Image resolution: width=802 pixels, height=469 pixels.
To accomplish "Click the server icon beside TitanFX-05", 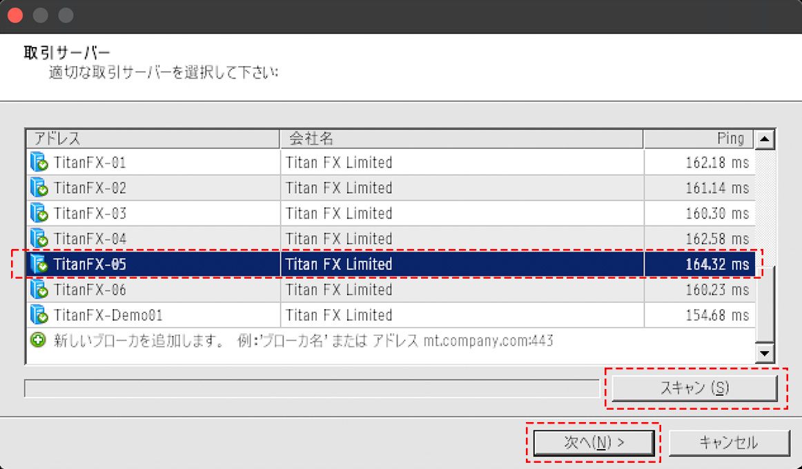I will (x=38, y=264).
